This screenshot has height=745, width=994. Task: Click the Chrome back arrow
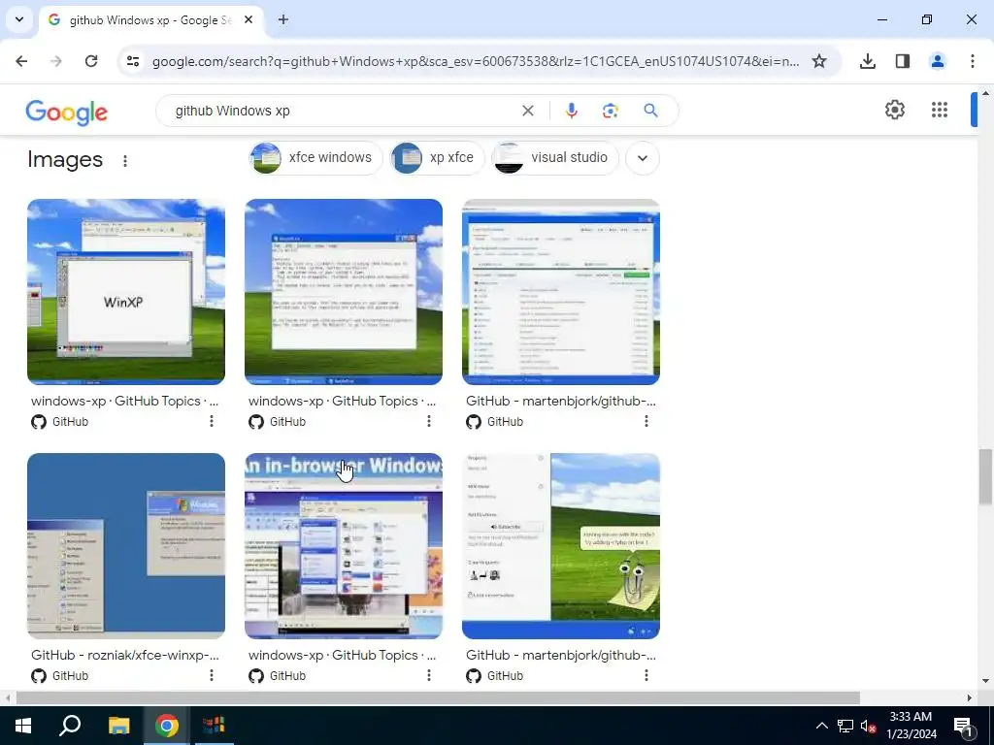tap(21, 61)
